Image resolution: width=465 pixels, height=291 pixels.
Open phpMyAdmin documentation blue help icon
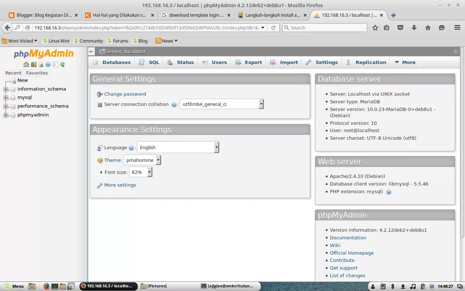48,65
